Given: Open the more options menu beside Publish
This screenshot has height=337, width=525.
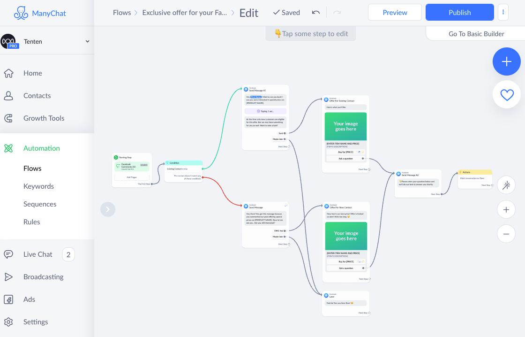Looking at the screenshot, I should [x=503, y=12].
